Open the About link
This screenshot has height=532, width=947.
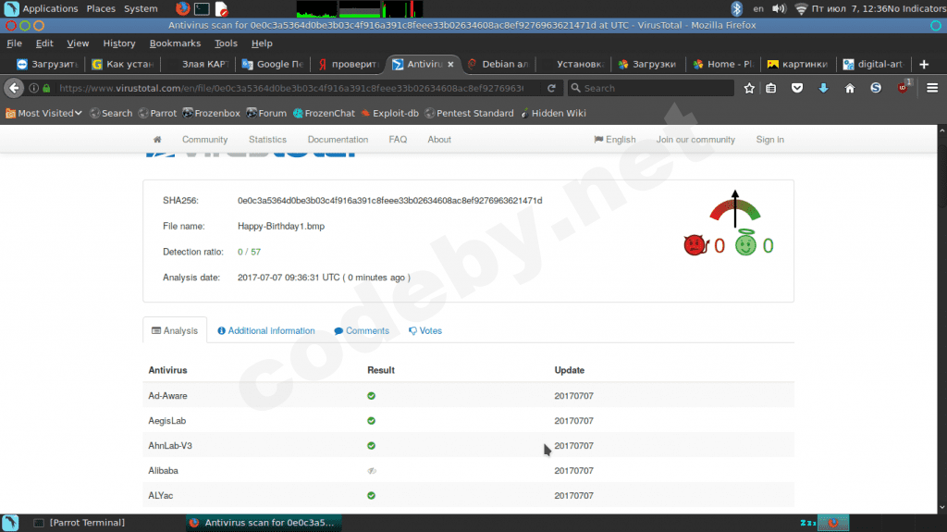[x=439, y=140]
